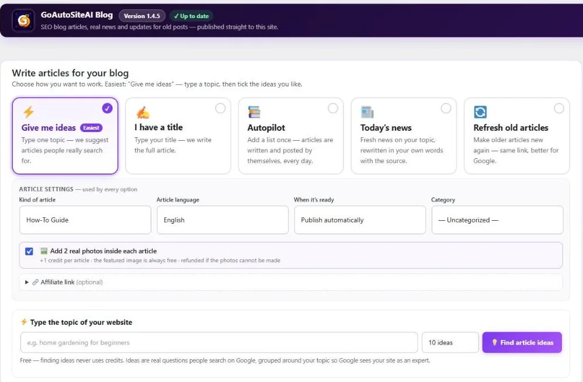The image size is (583, 382).
Task: Click the lightning bolt icon in Give me ideas
Action: [x=28, y=112]
